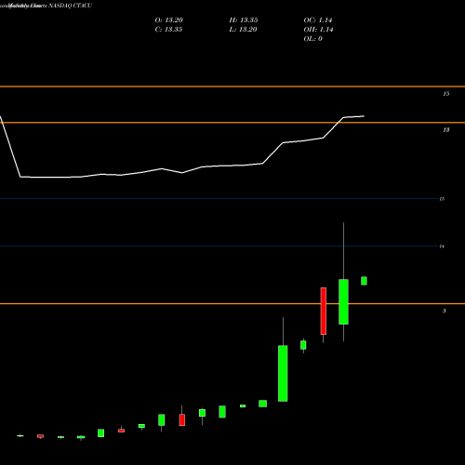This screenshot has width=465, height=465.
Task: Click the OH: 1.14 reading
Action: point(318,30)
